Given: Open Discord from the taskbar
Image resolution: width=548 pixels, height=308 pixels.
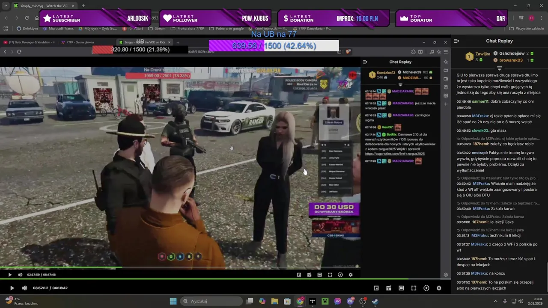Looking at the screenshot, I should click(350, 301).
